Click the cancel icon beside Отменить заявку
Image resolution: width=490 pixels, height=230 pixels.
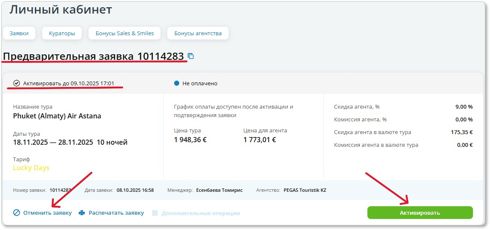click(x=17, y=213)
